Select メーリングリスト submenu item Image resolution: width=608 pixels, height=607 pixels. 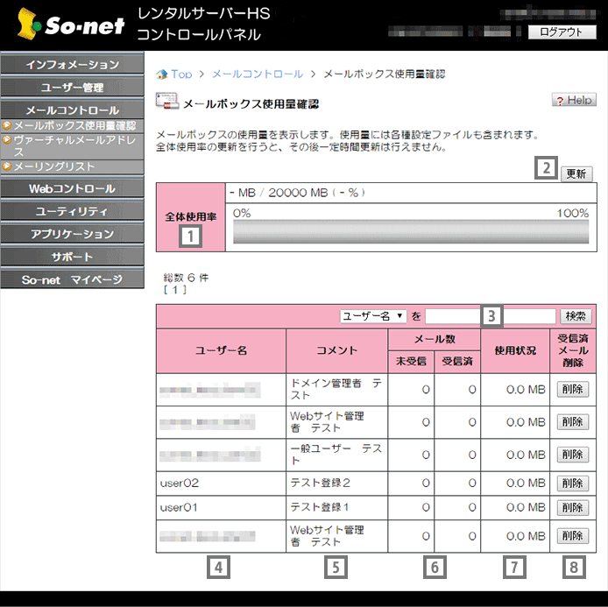54,166
